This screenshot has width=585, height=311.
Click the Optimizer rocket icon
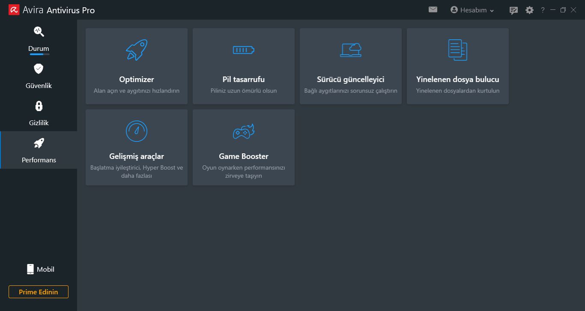pos(137,50)
